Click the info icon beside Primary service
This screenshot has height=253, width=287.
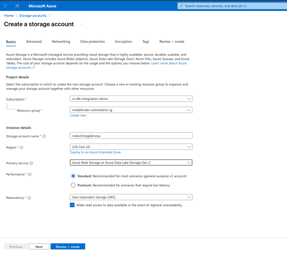click(x=31, y=163)
